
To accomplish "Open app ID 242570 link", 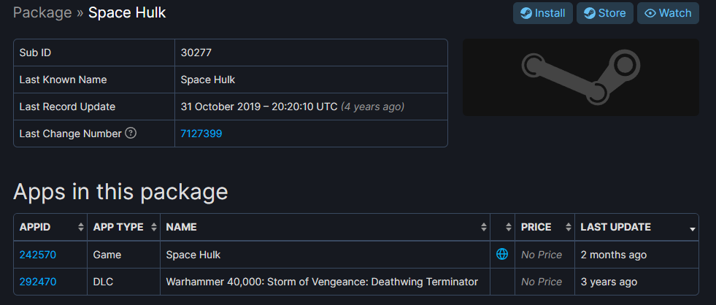I will [x=38, y=255].
